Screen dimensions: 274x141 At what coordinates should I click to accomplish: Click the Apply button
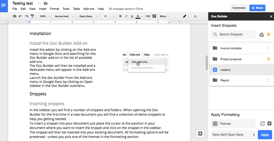point(265,135)
